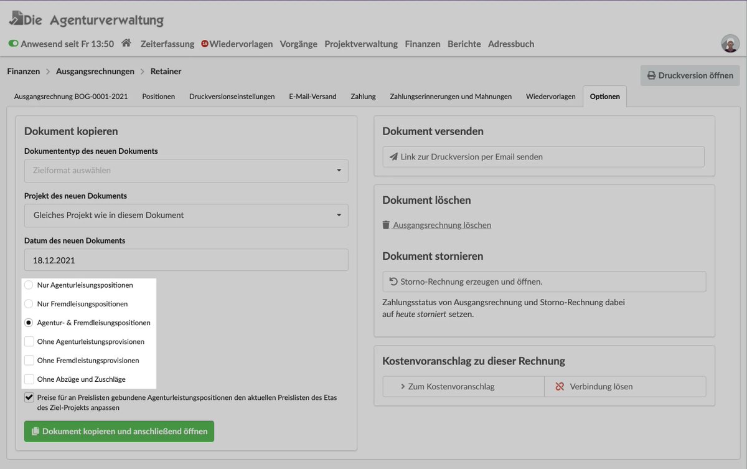Open the Berichte menu
747x469 pixels.
click(x=464, y=44)
